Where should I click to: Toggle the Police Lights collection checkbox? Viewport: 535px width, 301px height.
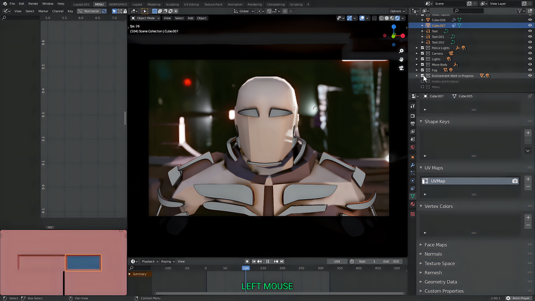tap(422, 48)
